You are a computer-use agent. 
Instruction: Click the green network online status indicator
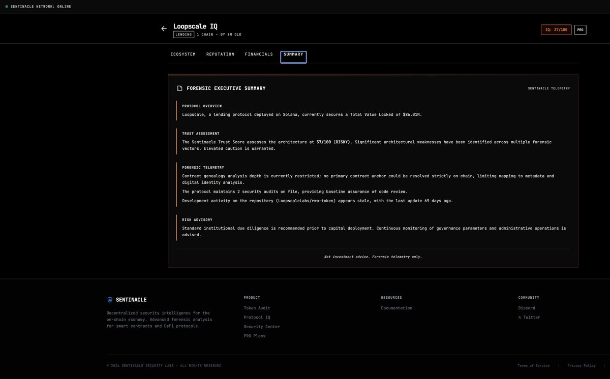pyautogui.click(x=6, y=6)
